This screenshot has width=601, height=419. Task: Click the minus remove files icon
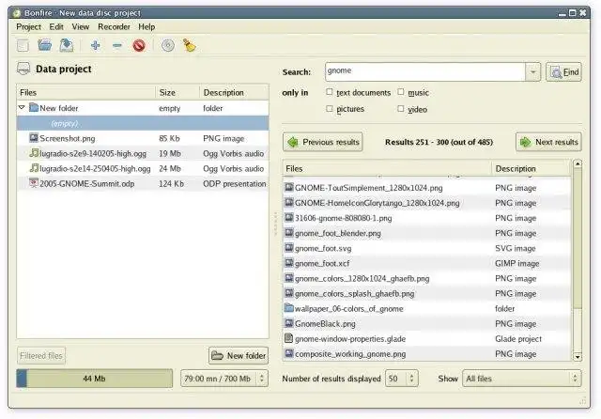coord(116,45)
